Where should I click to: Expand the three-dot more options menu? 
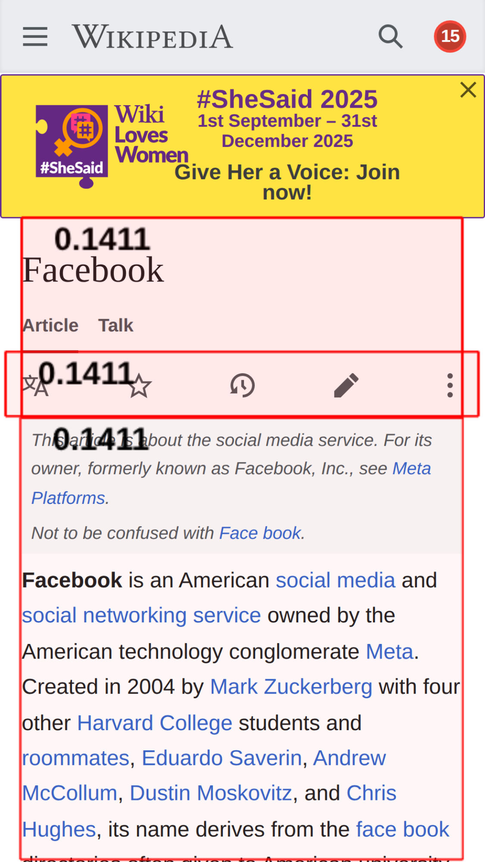450,385
